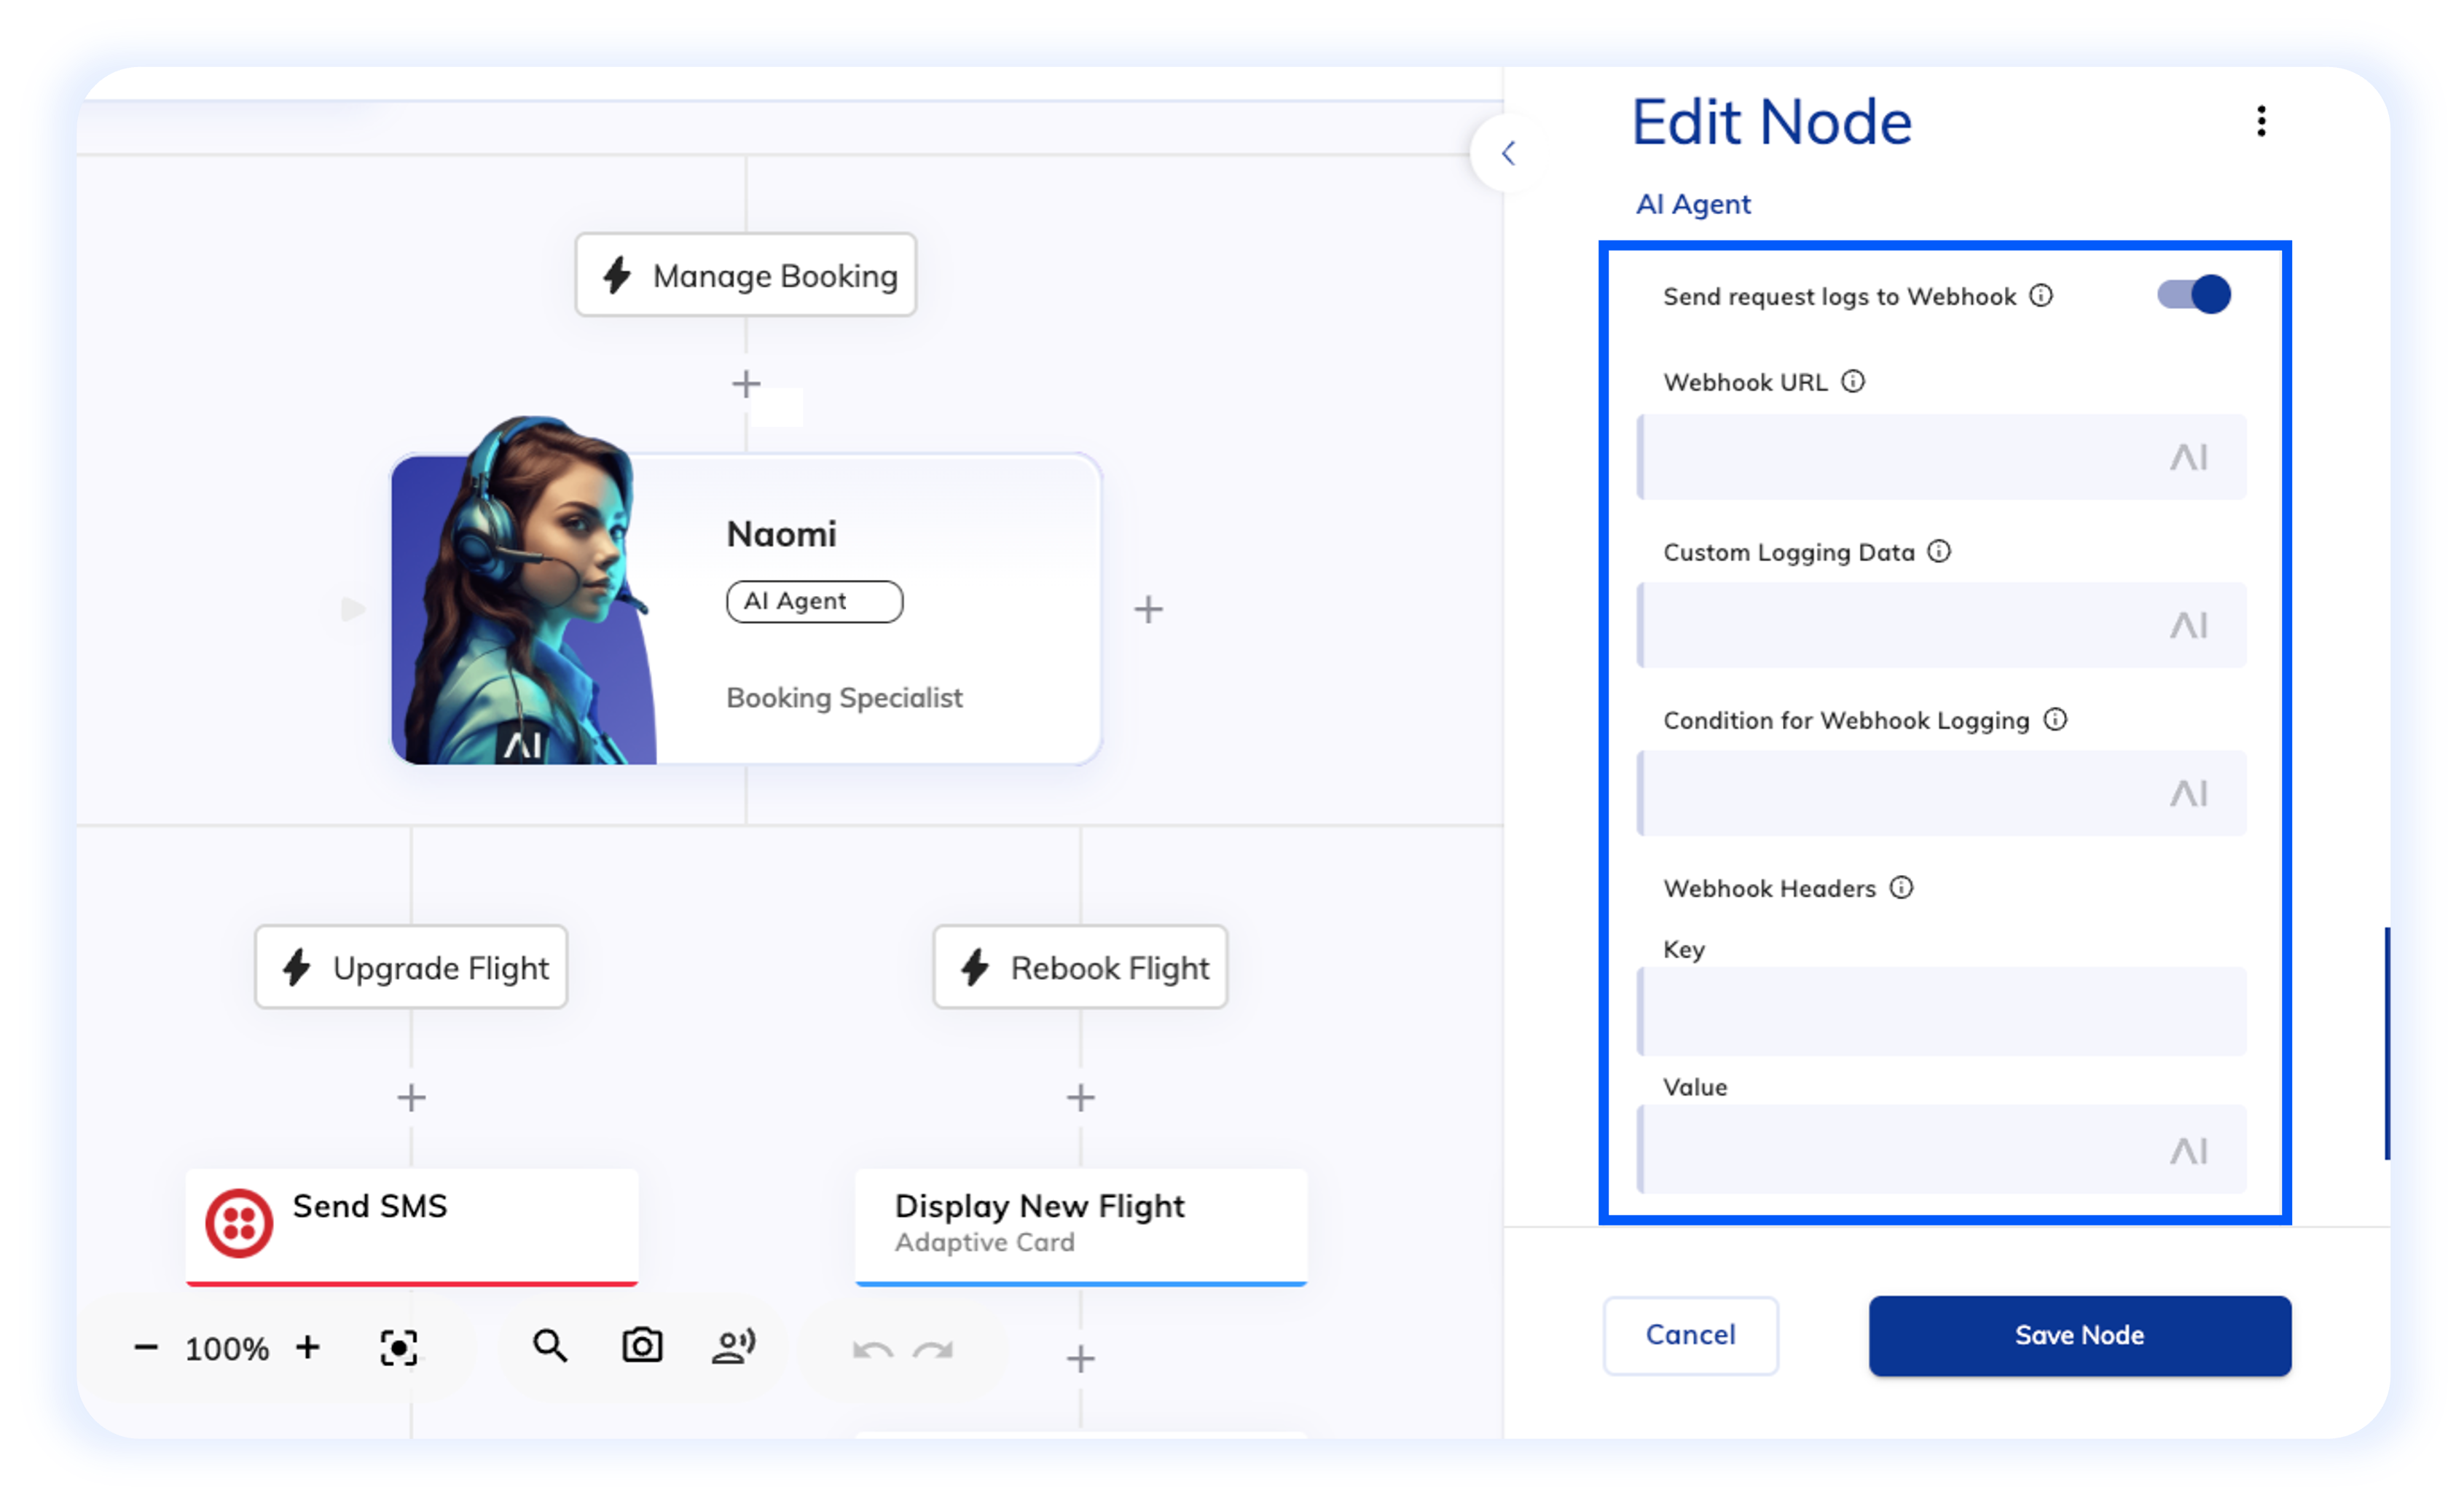Click the undo arrow

coord(872,1351)
